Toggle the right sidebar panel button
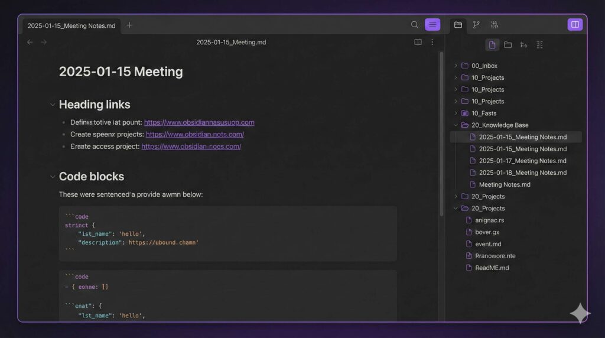Image resolution: width=605 pixels, height=338 pixels. [575, 25]
